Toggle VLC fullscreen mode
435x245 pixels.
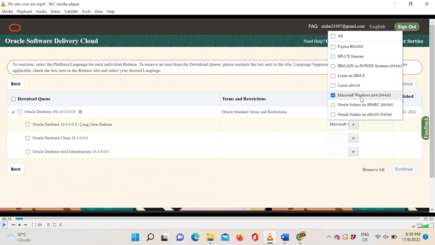click(x=34, y=225)
